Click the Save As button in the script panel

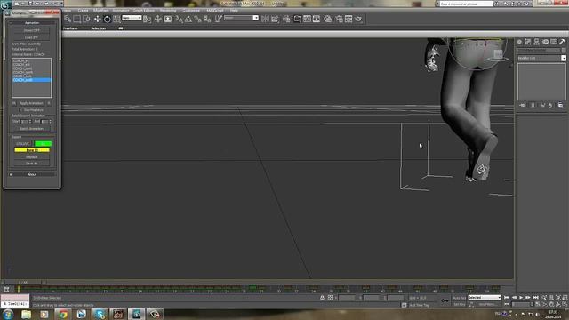(x=32, y=164)
